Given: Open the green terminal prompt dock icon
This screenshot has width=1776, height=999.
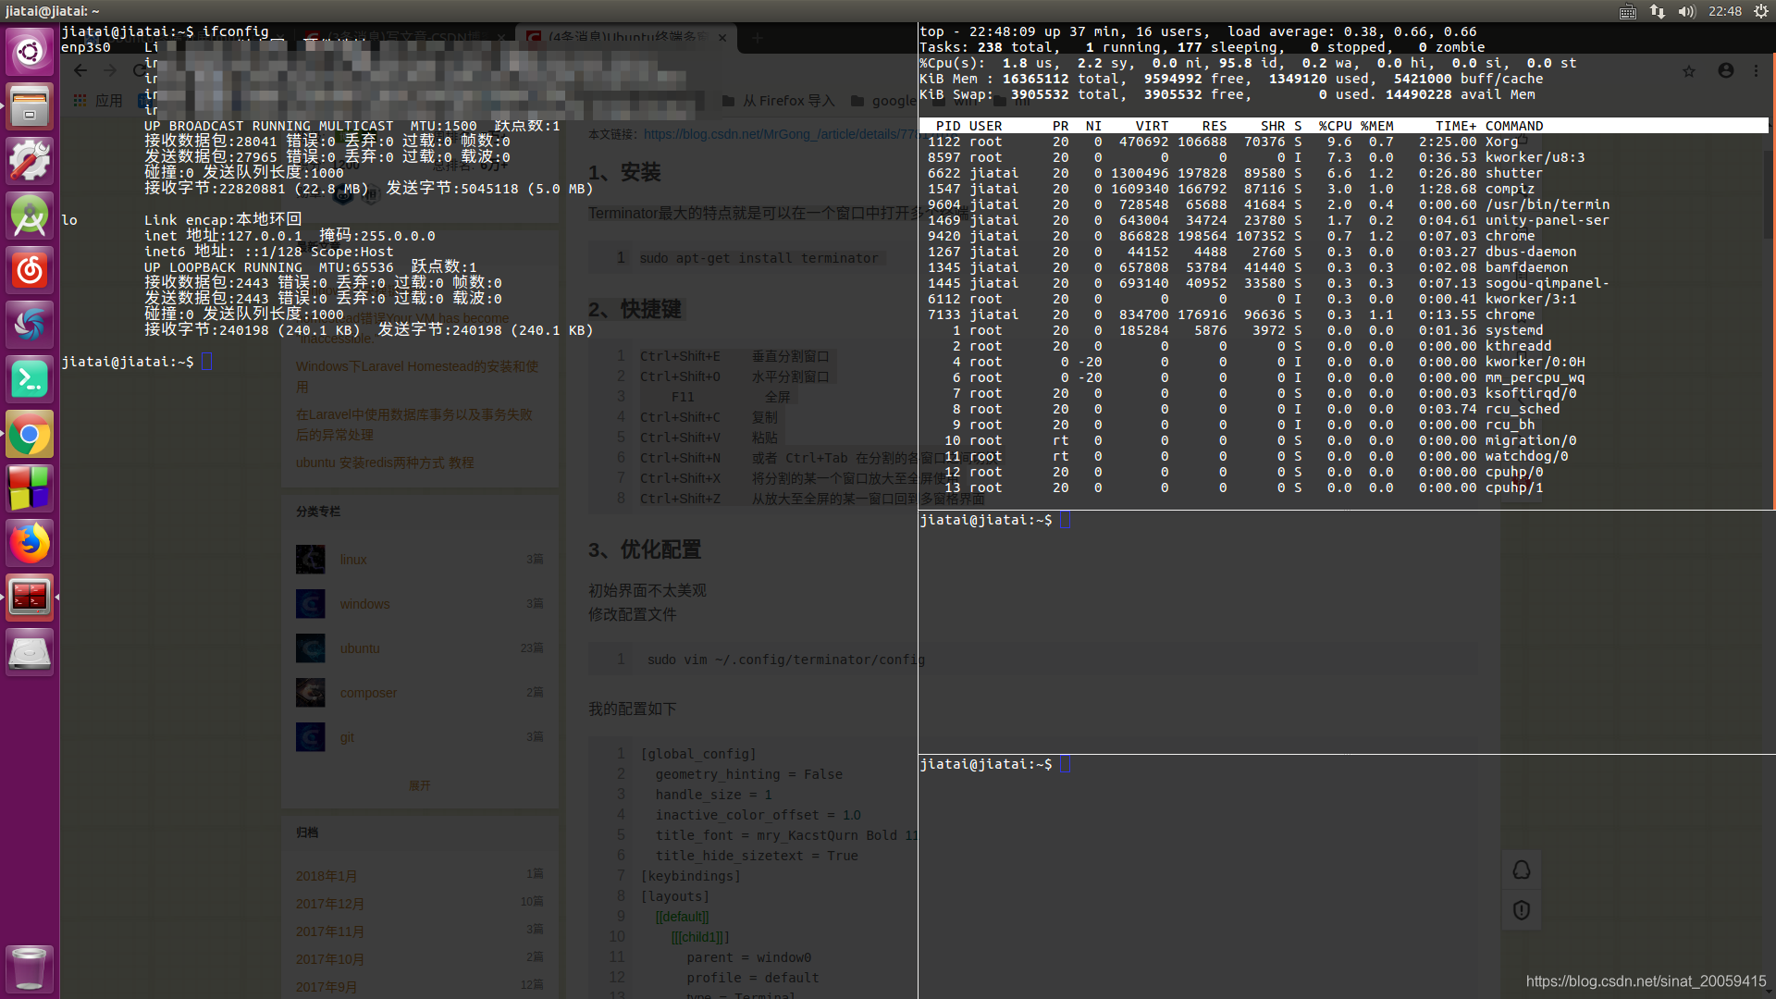Looking at the screenshot, I should [x=30, y=379].
